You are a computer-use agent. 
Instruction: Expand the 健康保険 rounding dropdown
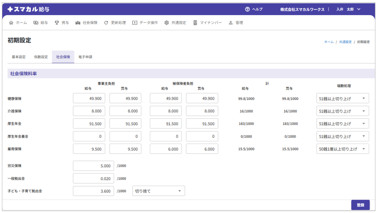(x=343, y=99)
